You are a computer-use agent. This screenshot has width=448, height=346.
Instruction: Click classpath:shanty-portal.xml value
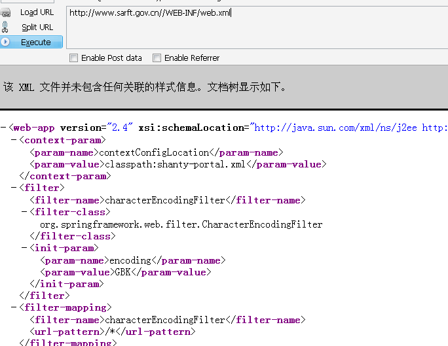175,164
